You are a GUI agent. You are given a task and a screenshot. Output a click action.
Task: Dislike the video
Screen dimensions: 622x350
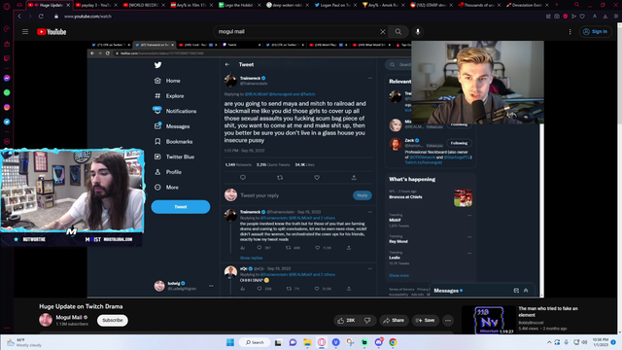point(367,320)
